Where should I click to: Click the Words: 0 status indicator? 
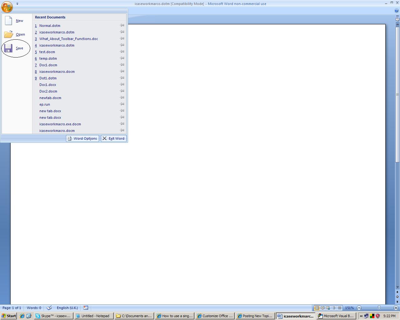tap(34, 308)
